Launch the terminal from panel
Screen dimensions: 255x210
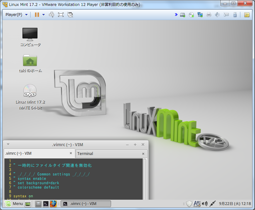[x=46, y=204]
